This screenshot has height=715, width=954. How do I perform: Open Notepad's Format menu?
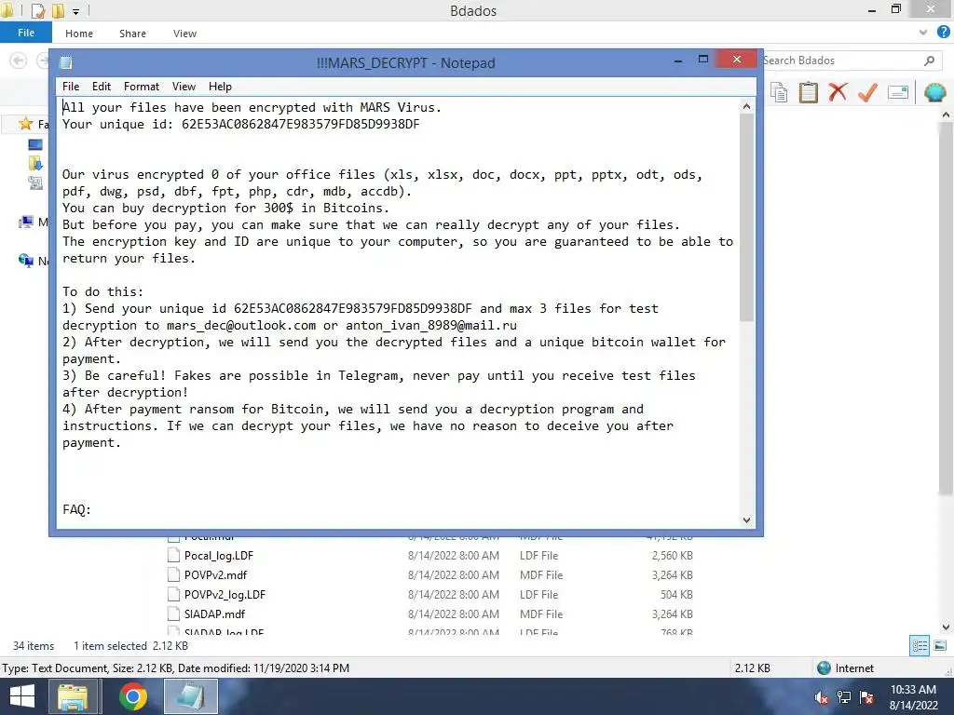(x=142, y=87)
